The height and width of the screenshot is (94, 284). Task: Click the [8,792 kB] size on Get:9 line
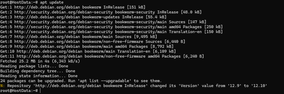(162, 46)
